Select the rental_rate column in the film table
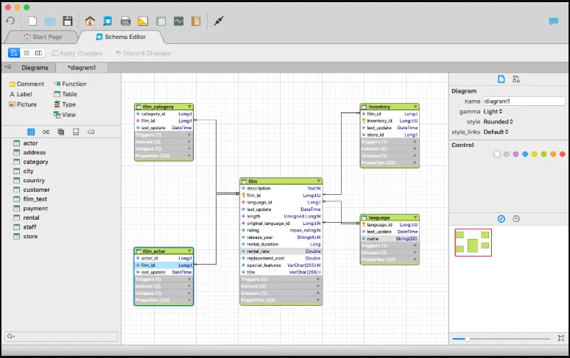The width and height of the screenshot is (570, 358). pyautogui.click(x=281, y=251)
